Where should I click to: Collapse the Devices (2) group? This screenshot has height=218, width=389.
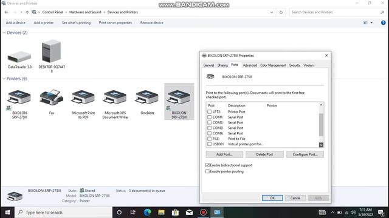click(4, 33)
